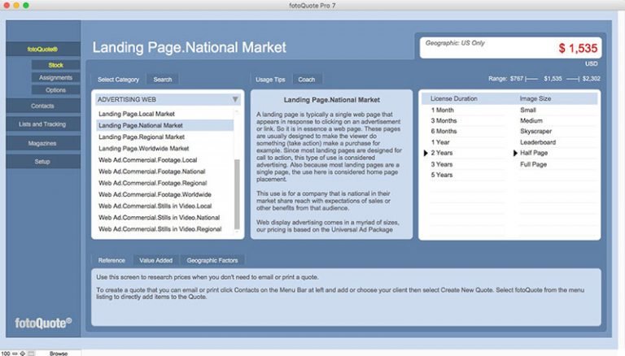Select the fotoQuote sidebar section
The image size is (625, 356).
[x=43, y=49]
